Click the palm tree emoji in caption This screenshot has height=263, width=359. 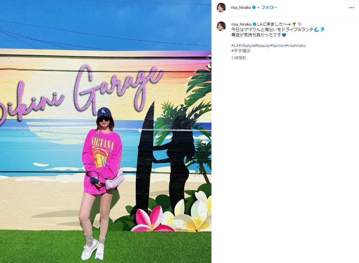294,24
